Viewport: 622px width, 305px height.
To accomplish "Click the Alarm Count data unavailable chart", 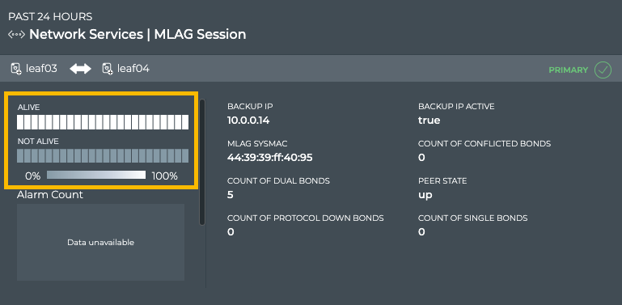I will tap(101, 243).
